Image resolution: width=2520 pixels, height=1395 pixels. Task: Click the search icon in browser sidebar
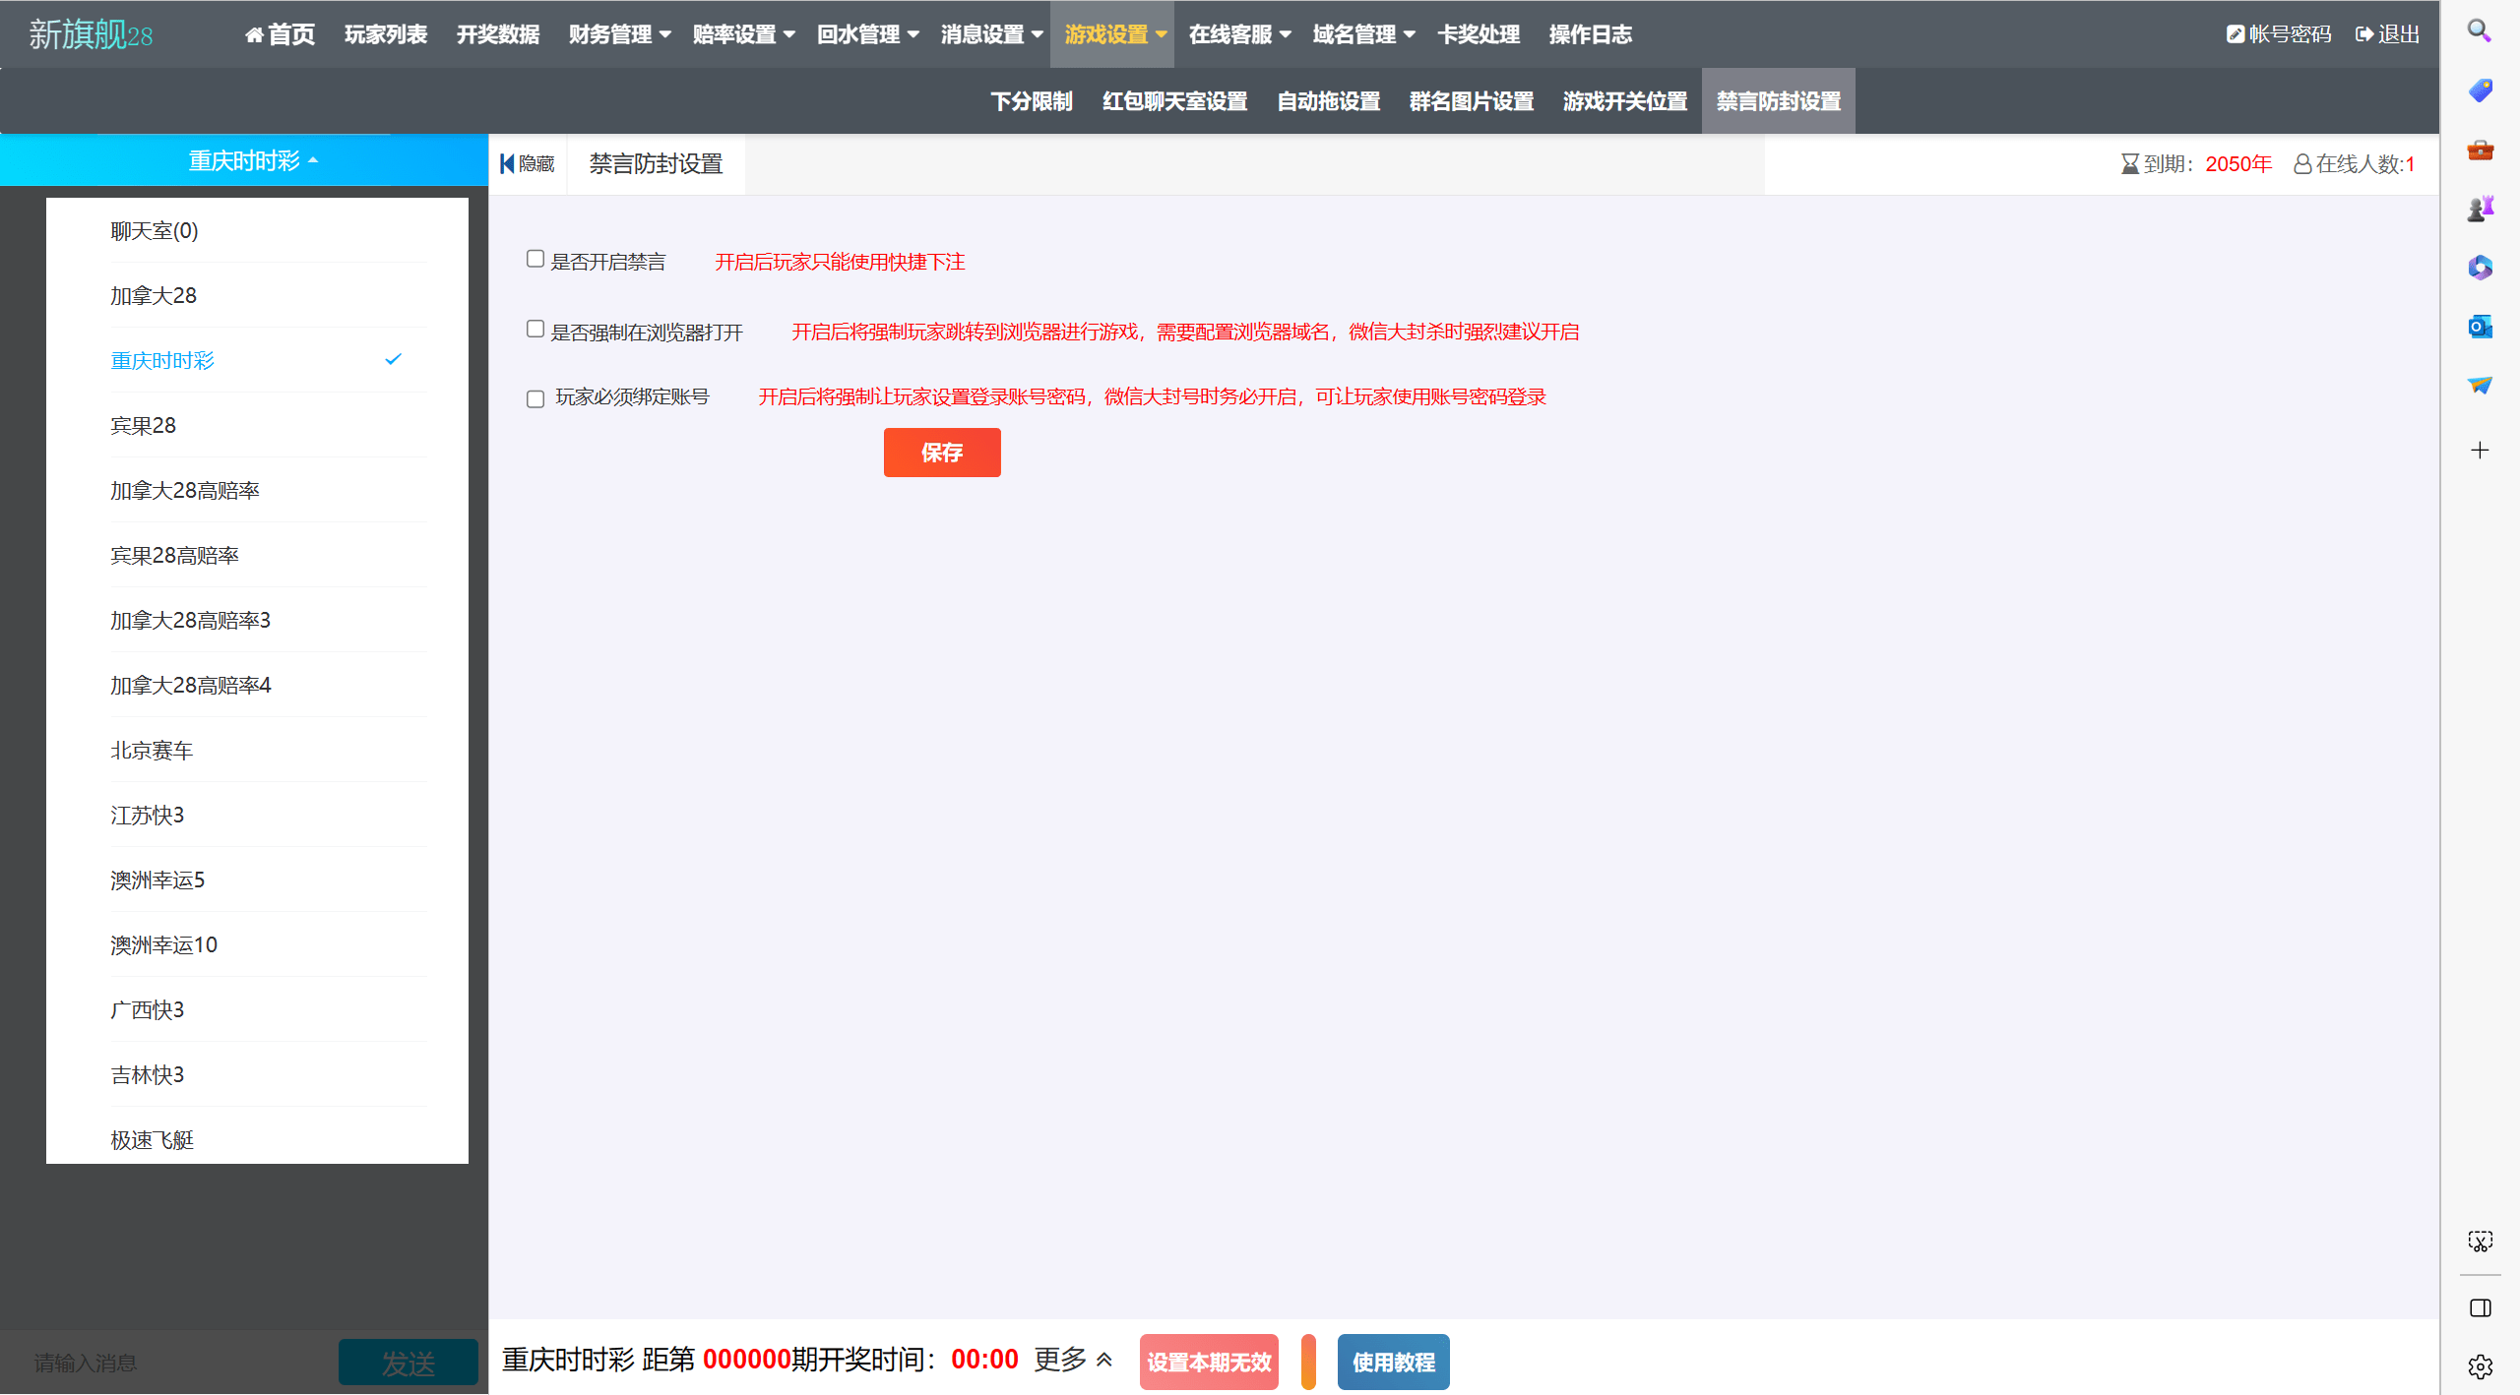2479,31
